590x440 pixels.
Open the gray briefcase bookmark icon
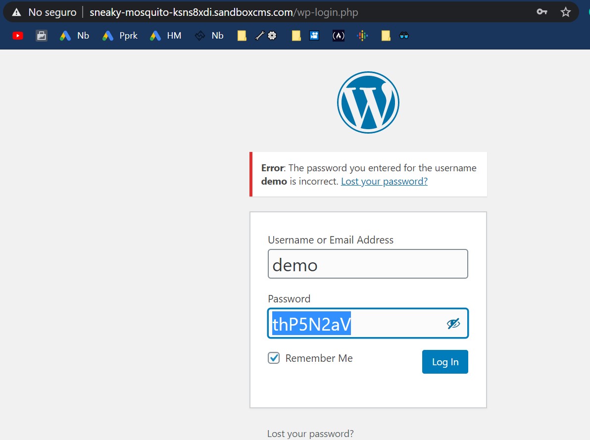[42, 36]
